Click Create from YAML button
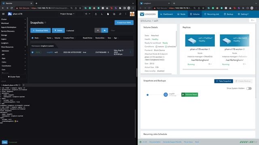 click(124, 23)
